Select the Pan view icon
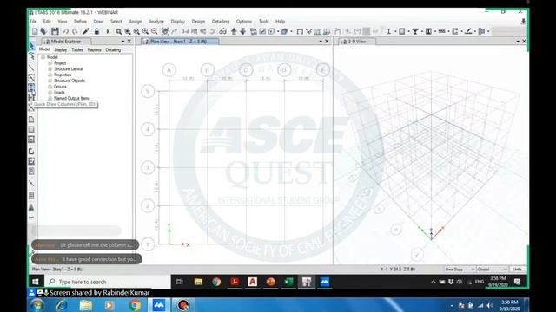556x312 pixels. tap(165, 31)
